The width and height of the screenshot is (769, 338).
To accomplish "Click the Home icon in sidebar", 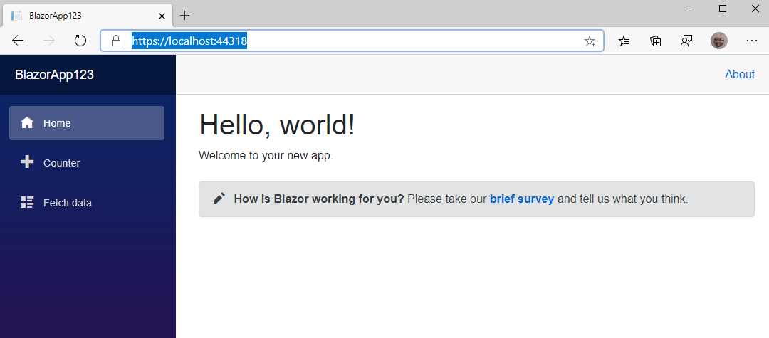I will coord(27,123).
